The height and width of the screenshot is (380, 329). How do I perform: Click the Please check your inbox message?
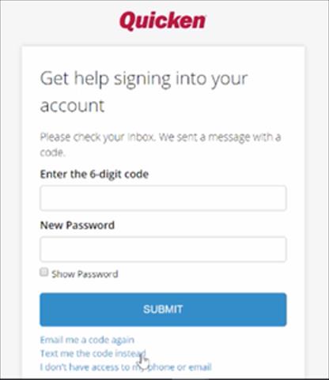(161, 145)
